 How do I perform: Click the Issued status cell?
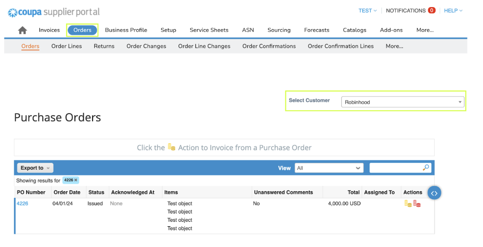tap(95, 203)
